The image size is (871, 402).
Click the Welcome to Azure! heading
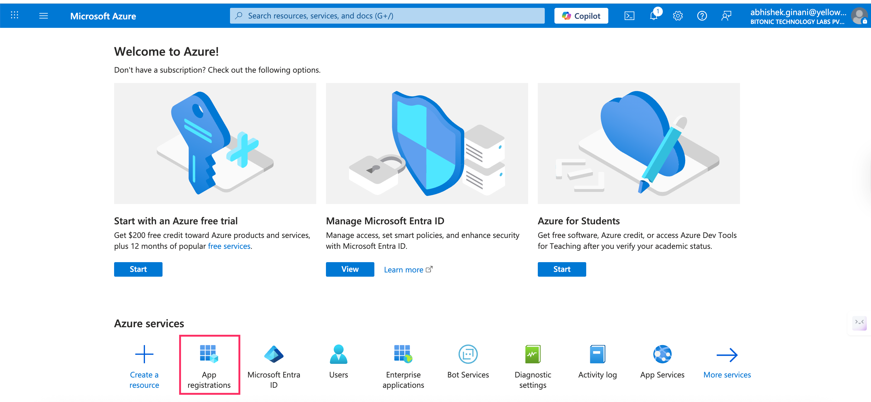(166, 52)
